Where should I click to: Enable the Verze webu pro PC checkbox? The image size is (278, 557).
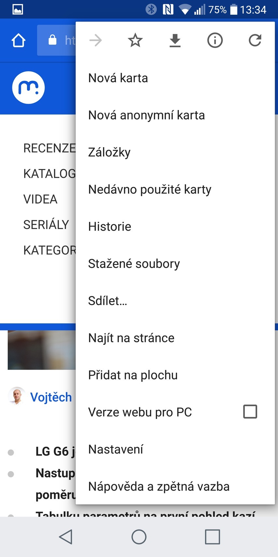pos(250,411)
